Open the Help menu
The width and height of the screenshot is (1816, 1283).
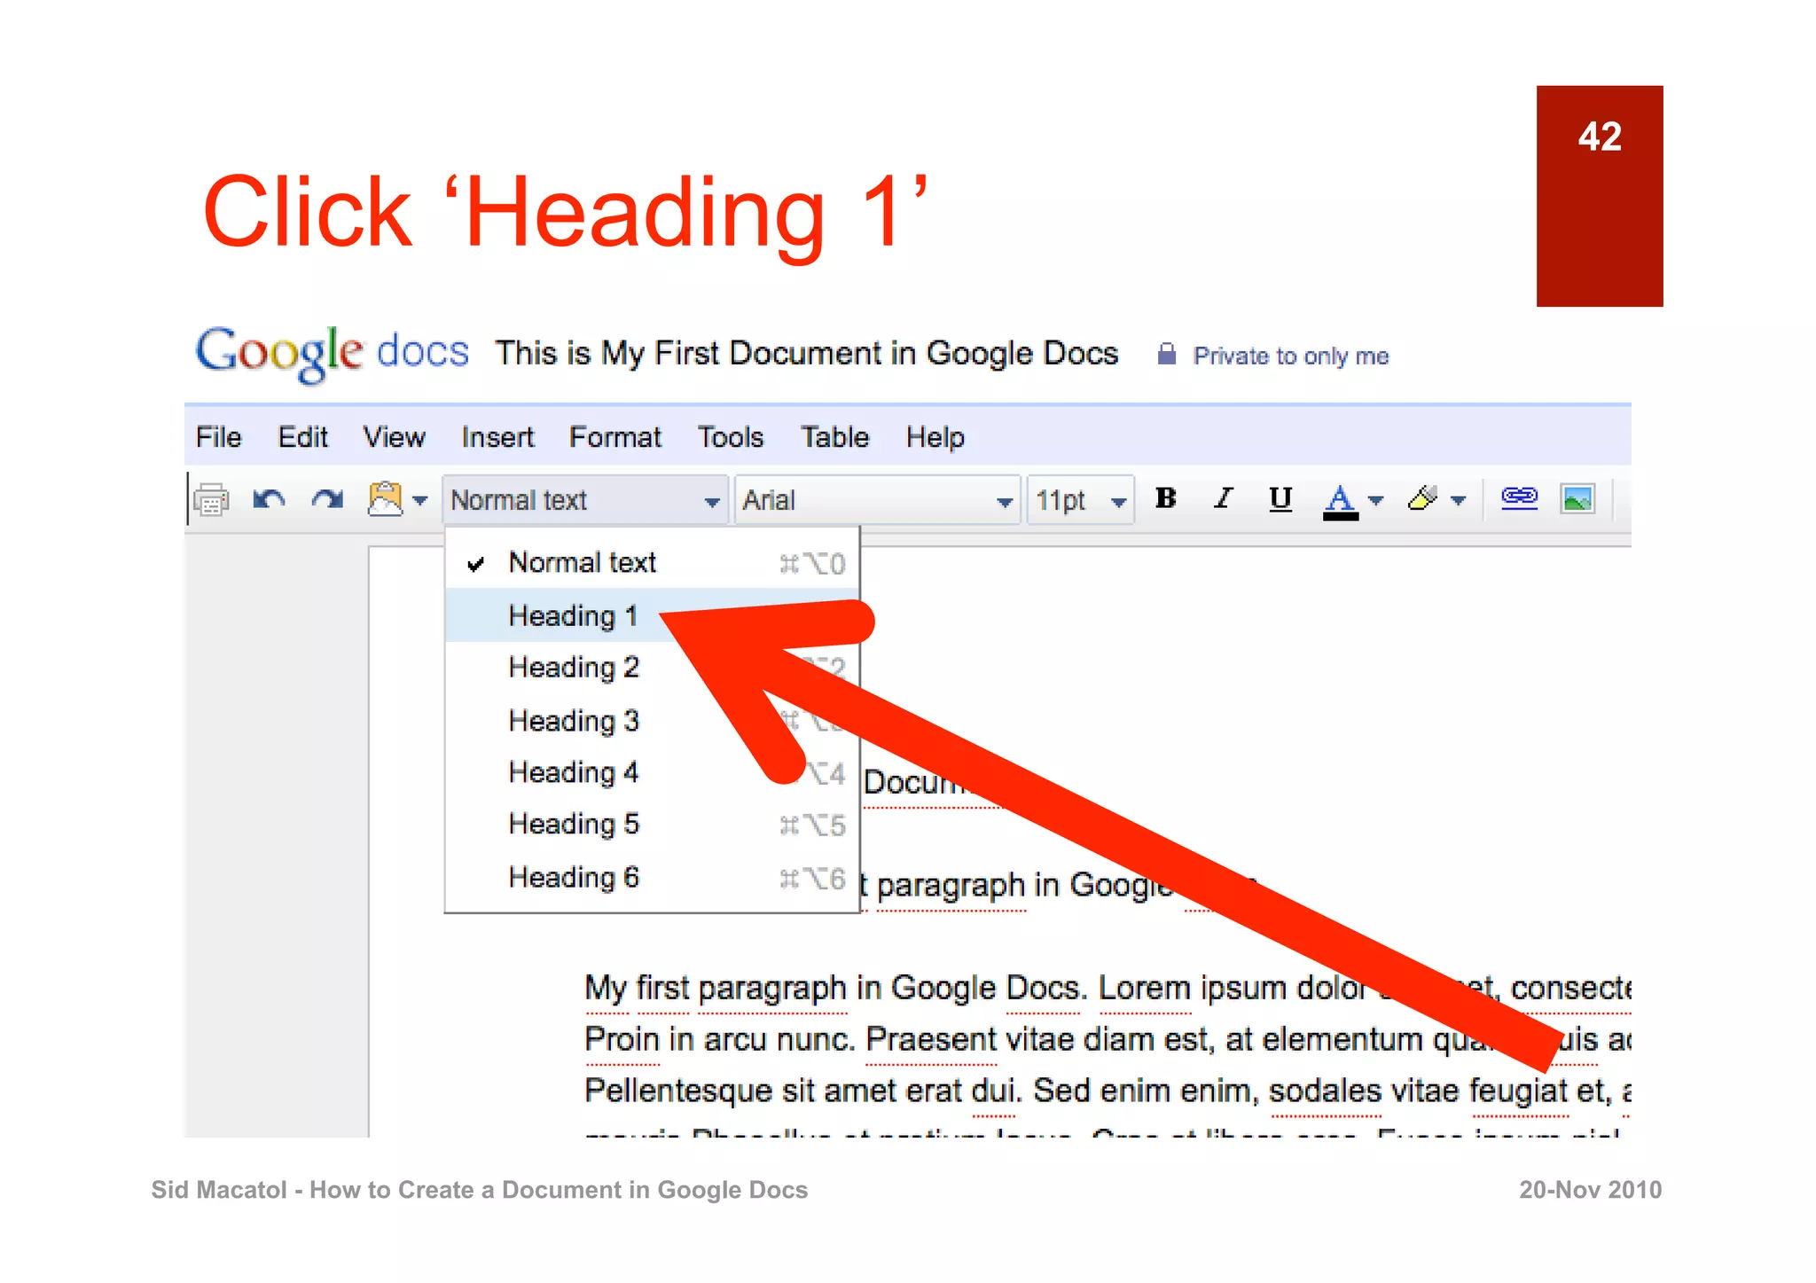(935, 437)
